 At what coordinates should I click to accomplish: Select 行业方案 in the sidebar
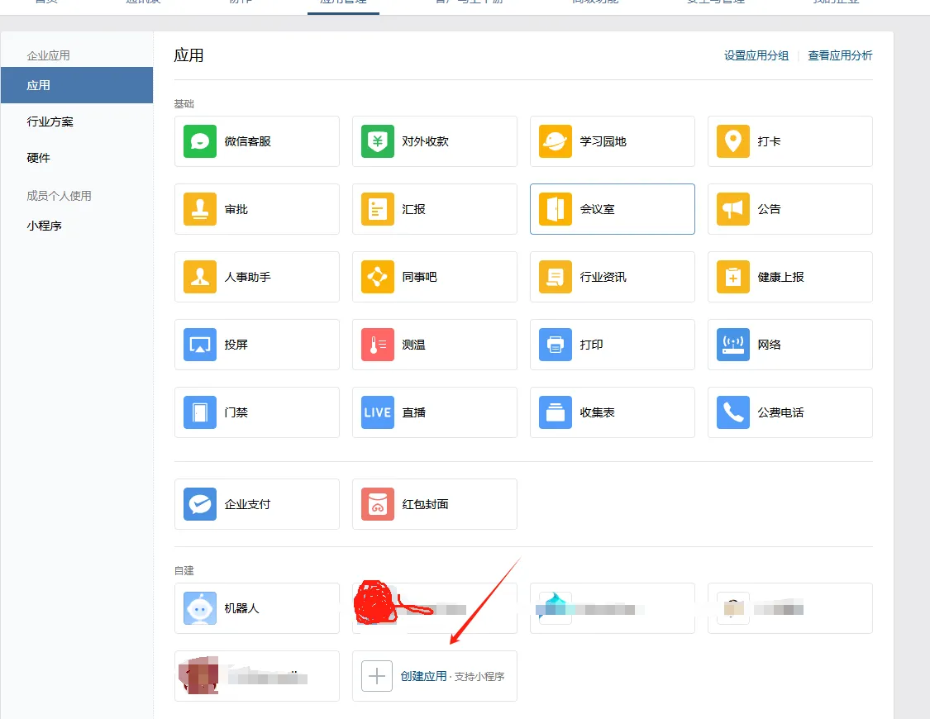(x=50, y=121)
